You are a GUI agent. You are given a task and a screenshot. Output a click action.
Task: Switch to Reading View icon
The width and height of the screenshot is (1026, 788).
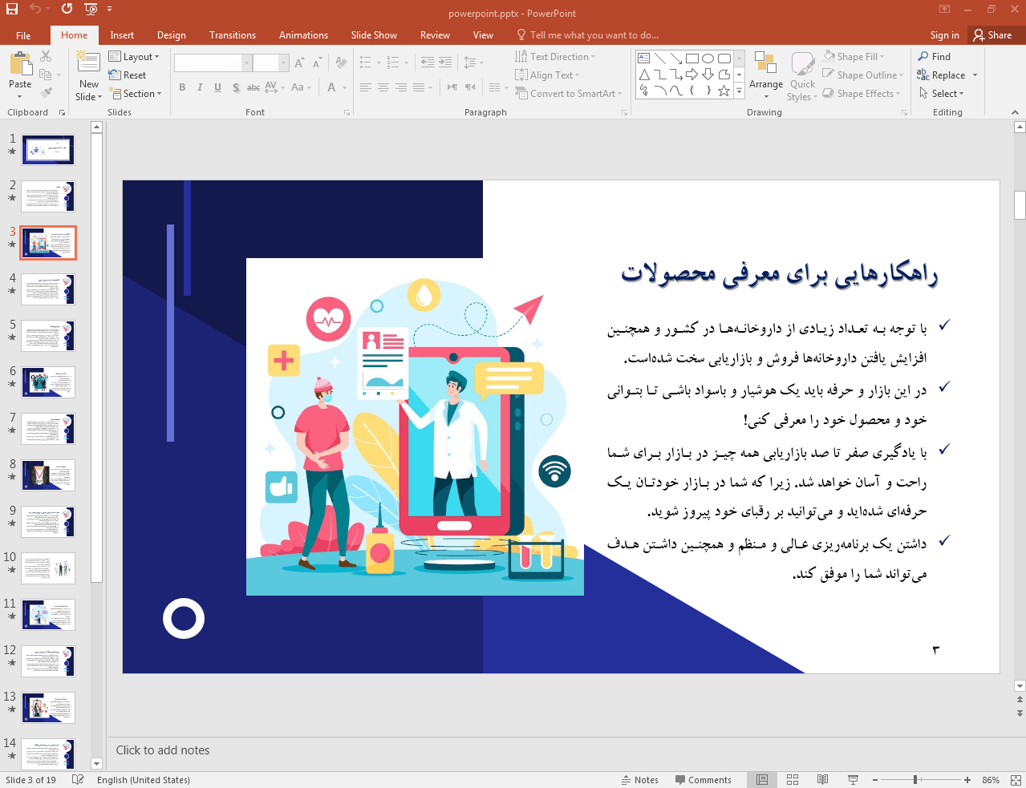[x=822, y=780]
